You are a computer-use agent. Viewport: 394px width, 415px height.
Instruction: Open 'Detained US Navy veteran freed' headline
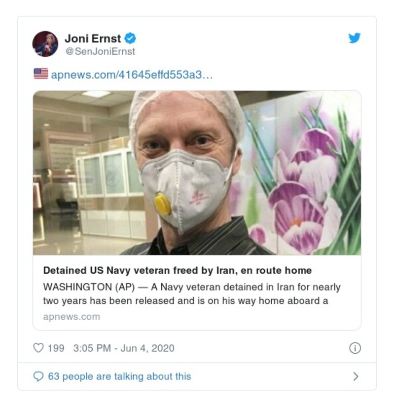point(177,270)
